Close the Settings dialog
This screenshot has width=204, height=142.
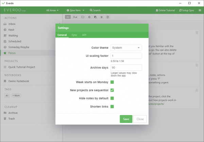tap(140, 119)
